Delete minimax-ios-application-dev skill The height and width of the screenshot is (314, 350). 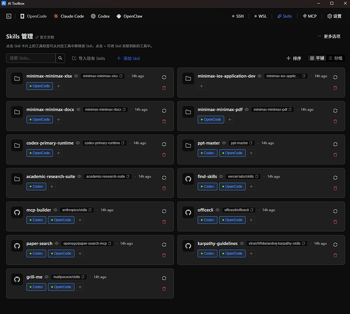[x=336, y=88]
